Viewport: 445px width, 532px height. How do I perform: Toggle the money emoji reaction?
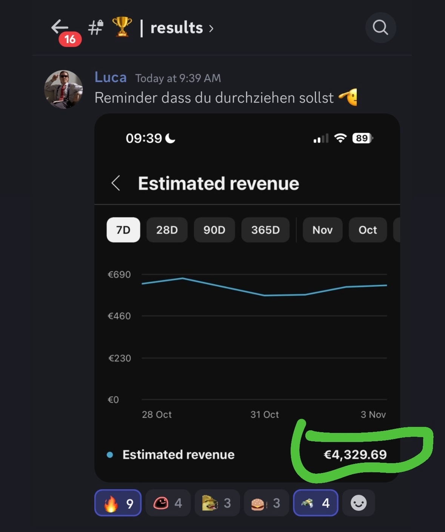(x=316, y=503)
